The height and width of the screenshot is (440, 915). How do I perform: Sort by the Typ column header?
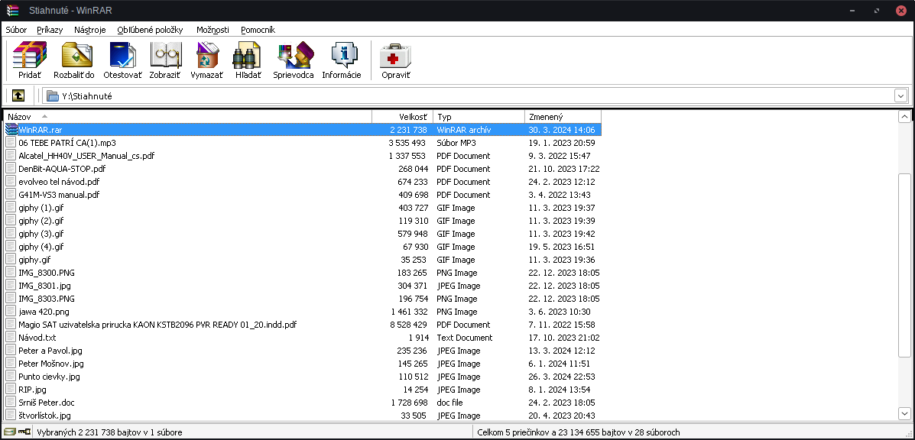[479, 117]
